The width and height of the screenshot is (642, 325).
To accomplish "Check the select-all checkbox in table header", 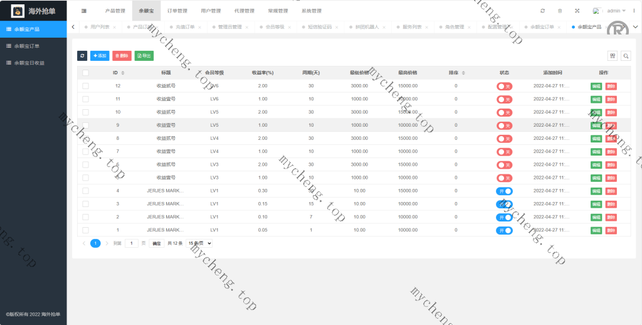I will 85,73.
